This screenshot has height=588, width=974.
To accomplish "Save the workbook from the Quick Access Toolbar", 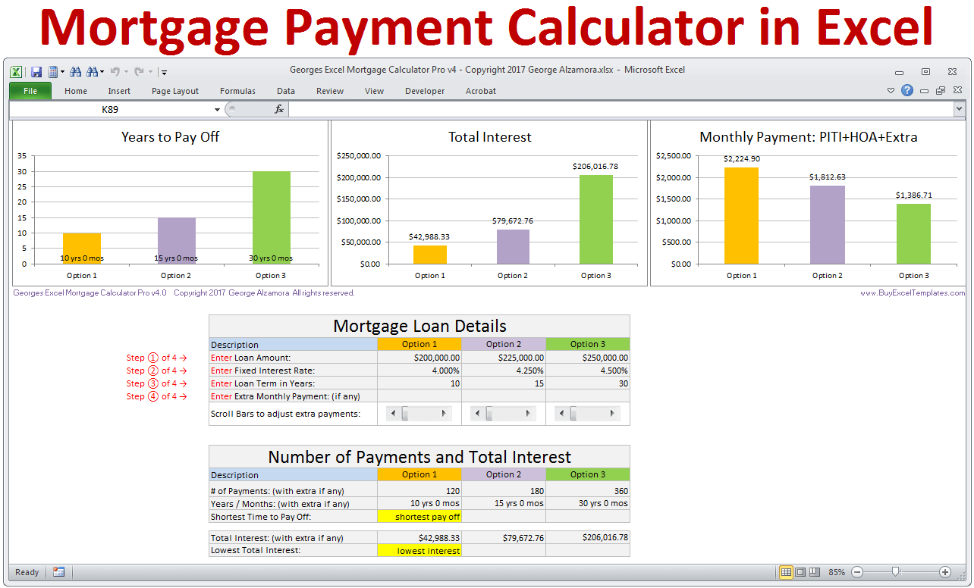I will [36, 70].
